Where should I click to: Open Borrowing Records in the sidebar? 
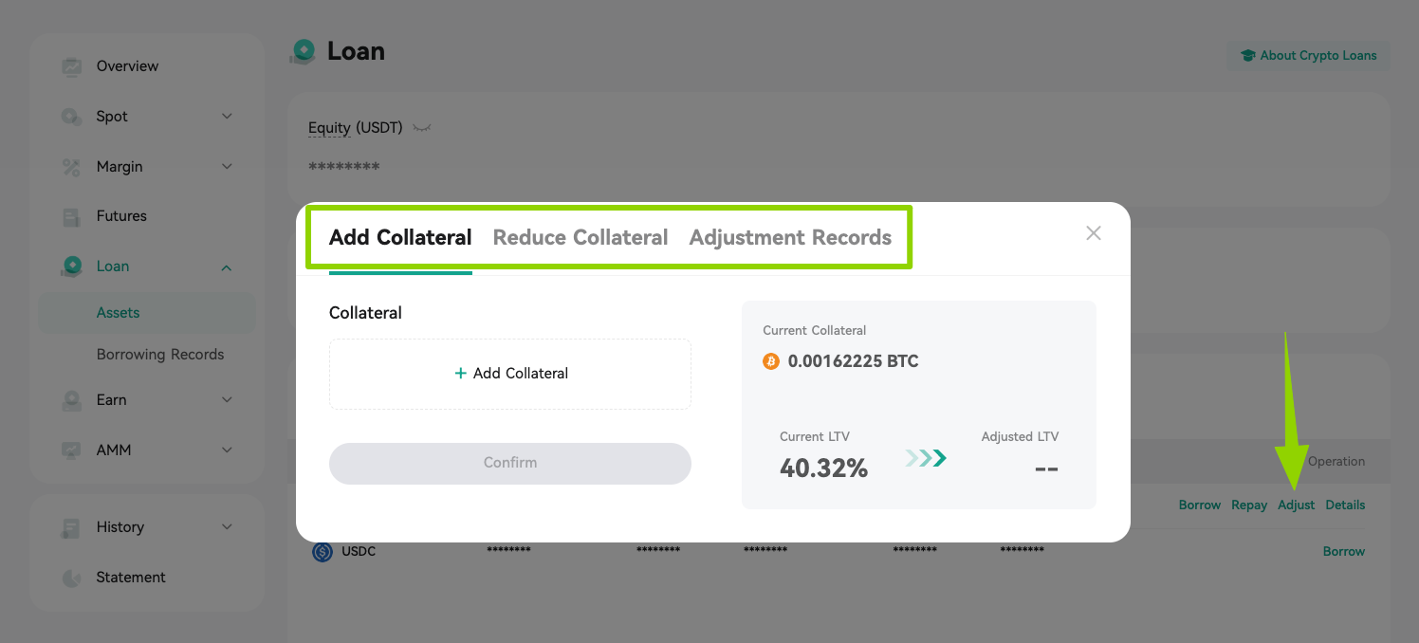click(160, 355)
